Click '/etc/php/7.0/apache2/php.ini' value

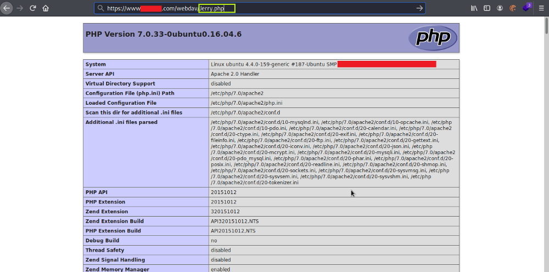247,103
